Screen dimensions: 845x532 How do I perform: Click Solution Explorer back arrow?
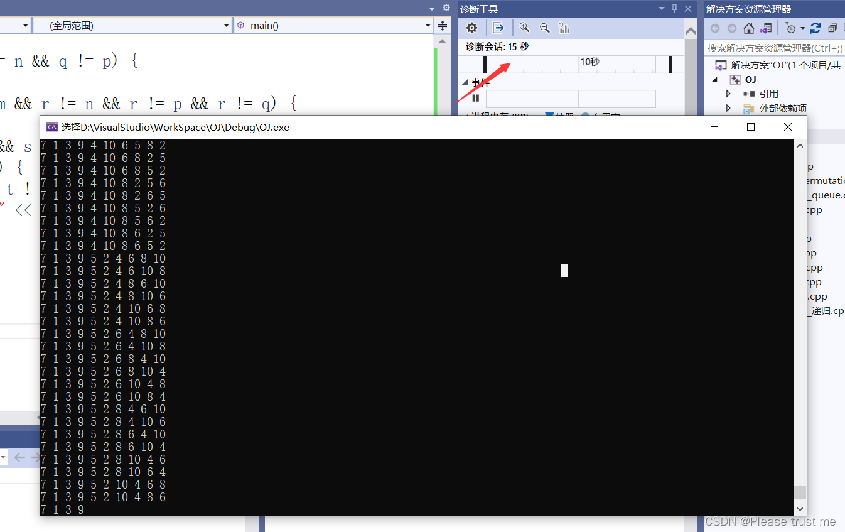pos(715,28)
